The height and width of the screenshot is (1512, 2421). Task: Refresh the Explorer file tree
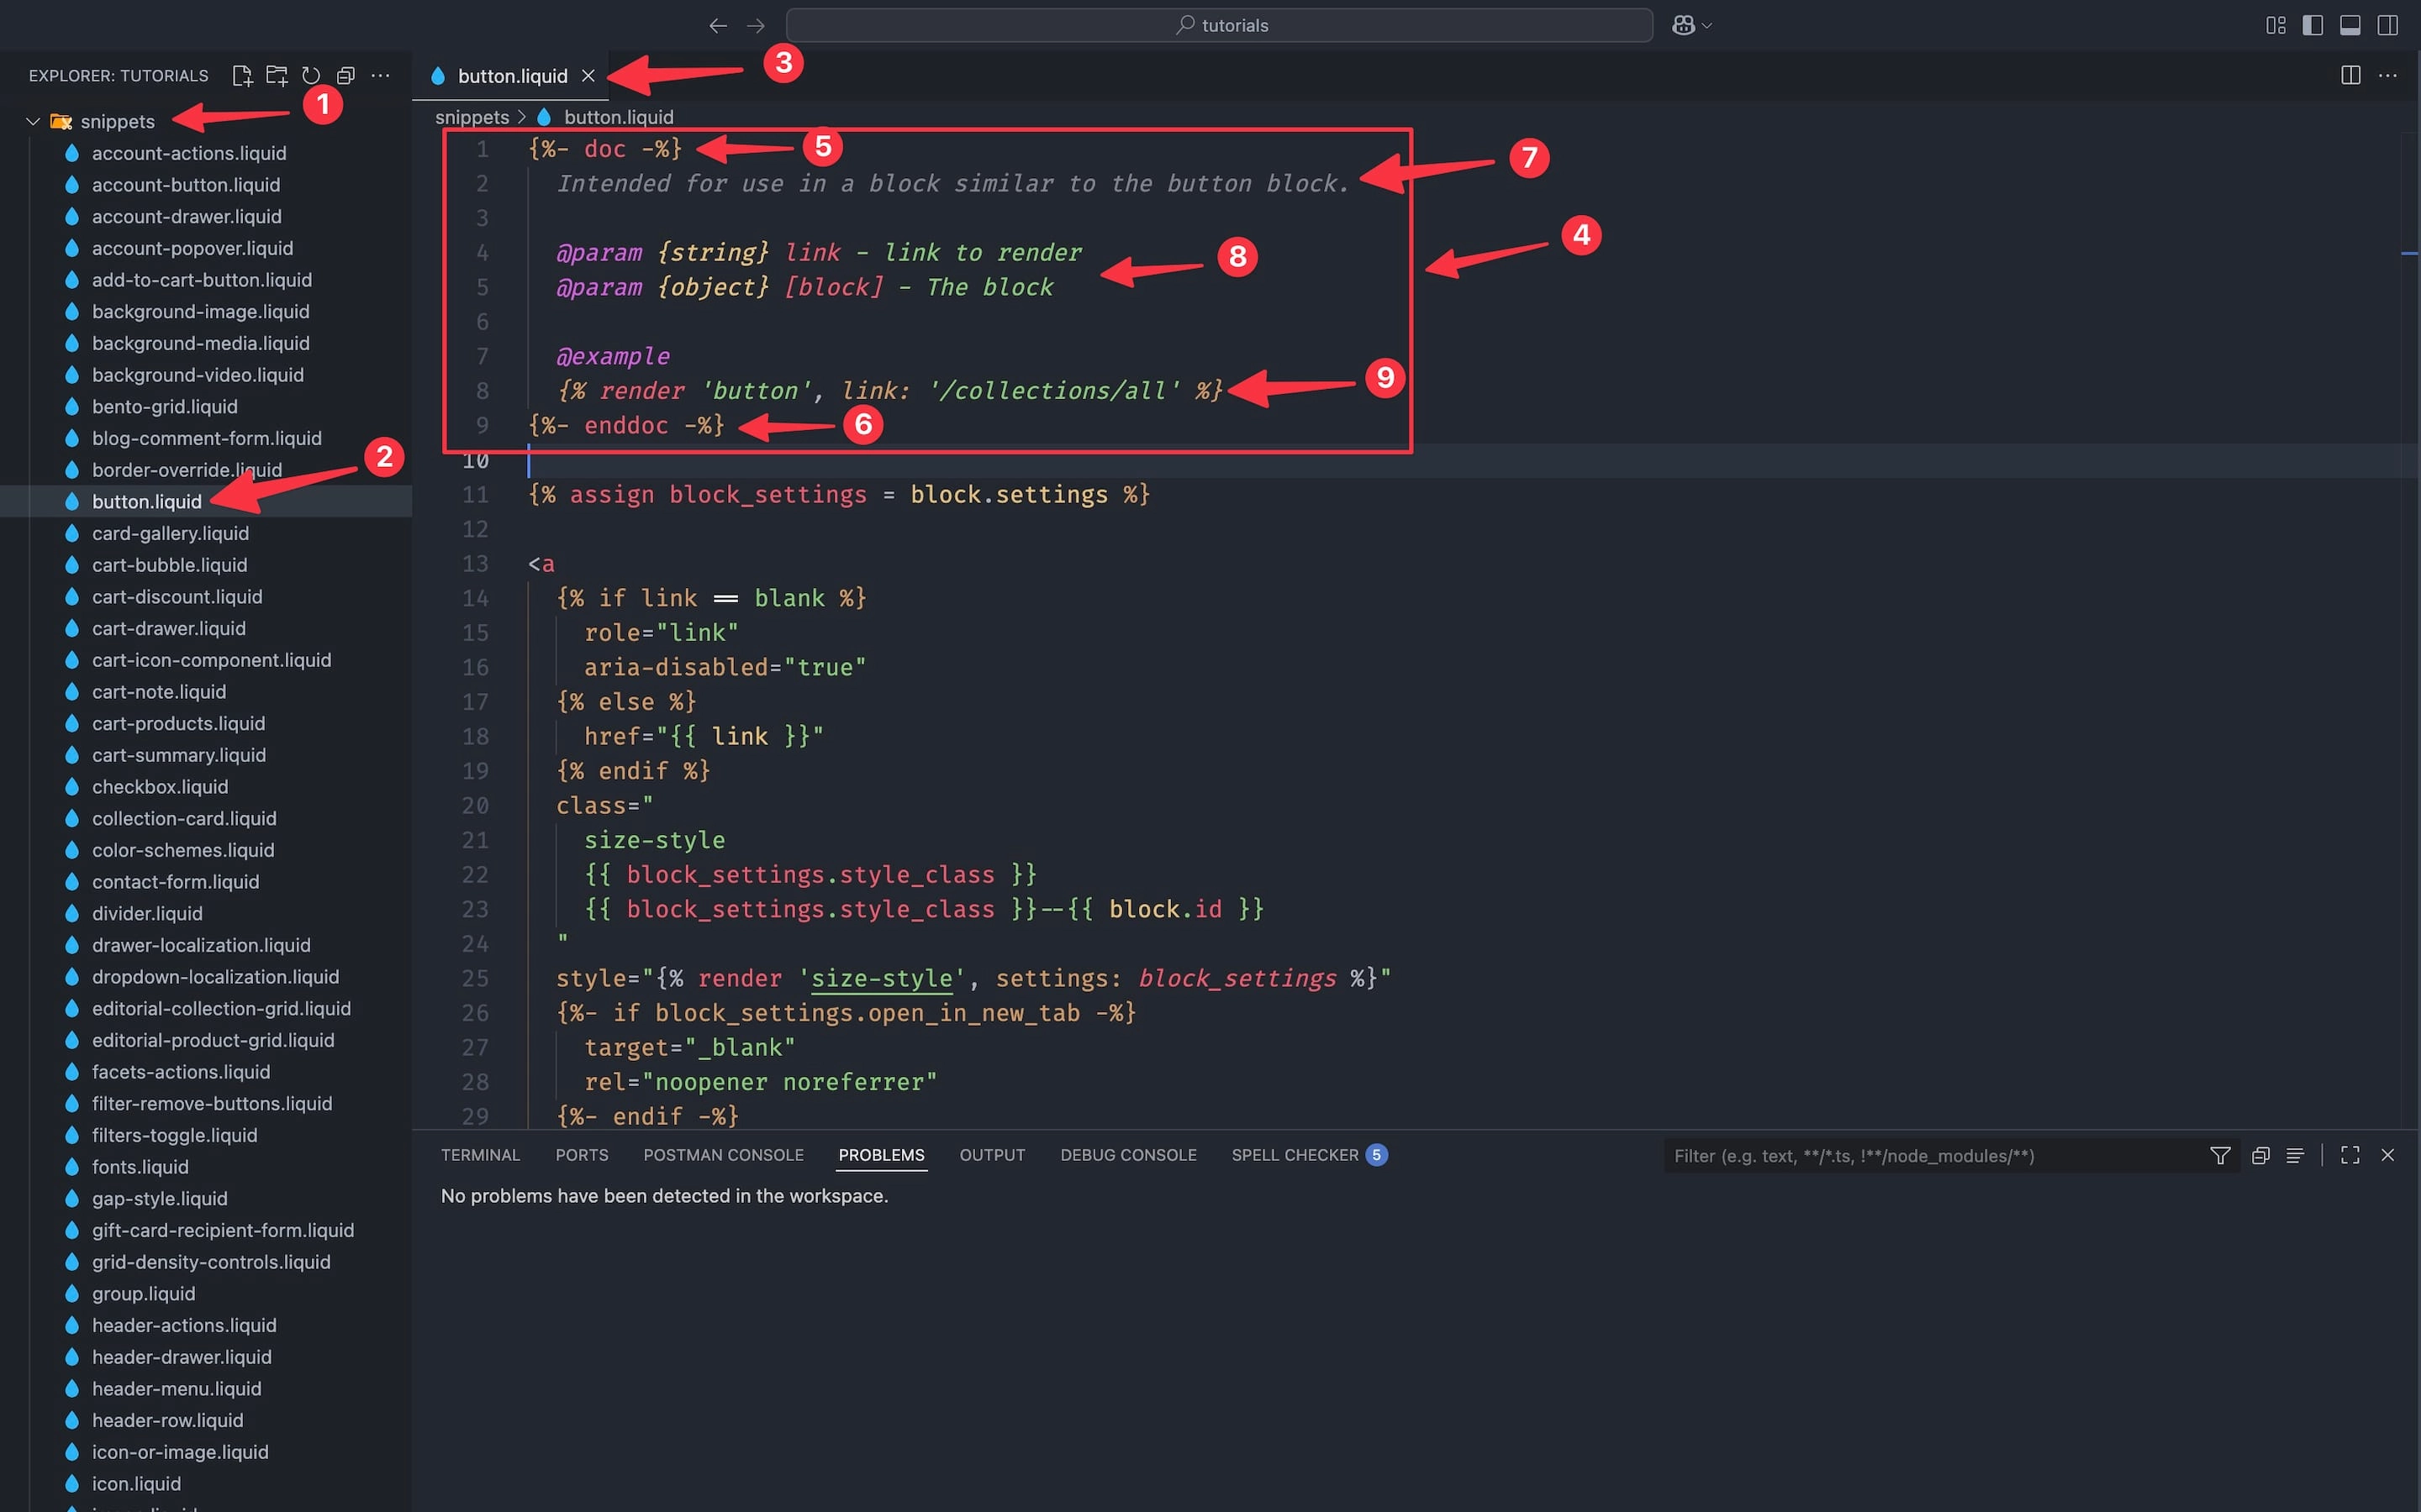311,75
